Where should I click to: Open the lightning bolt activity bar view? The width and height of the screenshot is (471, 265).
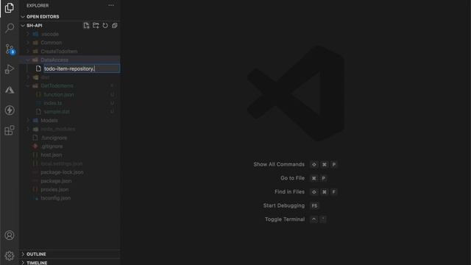10,110
